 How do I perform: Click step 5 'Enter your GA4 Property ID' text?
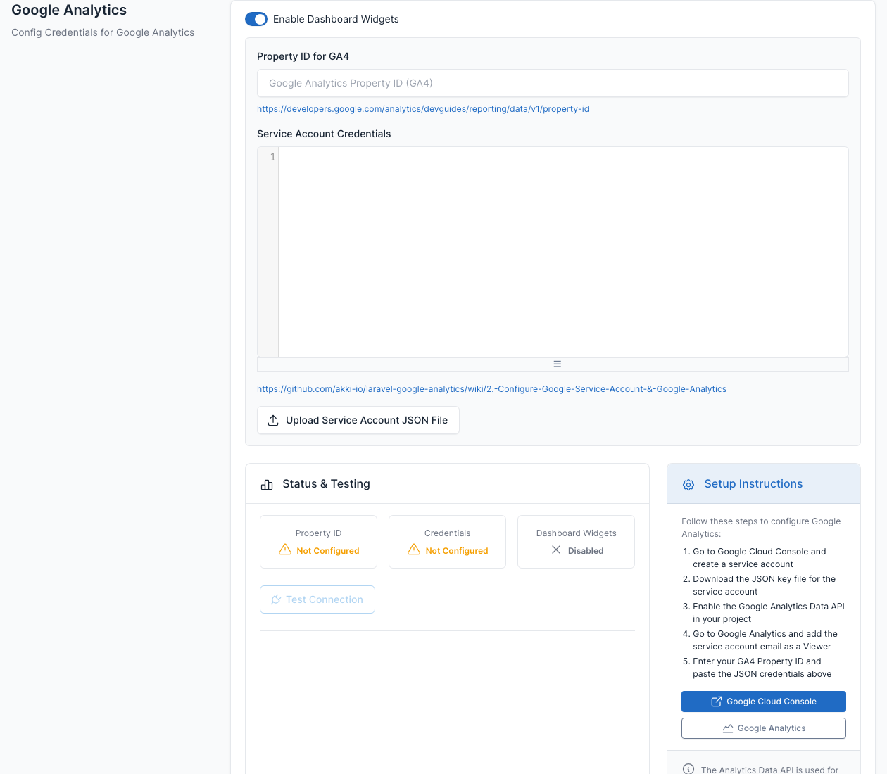[x=762, y=668]
